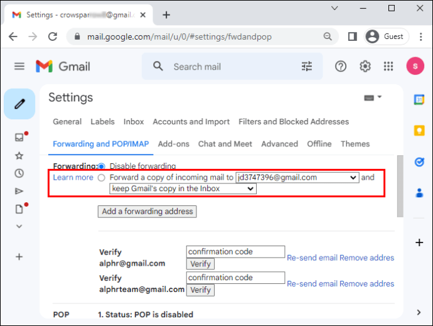Select the Disable forwarding radio button
The width and height of the screenshot is (433, 326).
(x=101, y=166)
